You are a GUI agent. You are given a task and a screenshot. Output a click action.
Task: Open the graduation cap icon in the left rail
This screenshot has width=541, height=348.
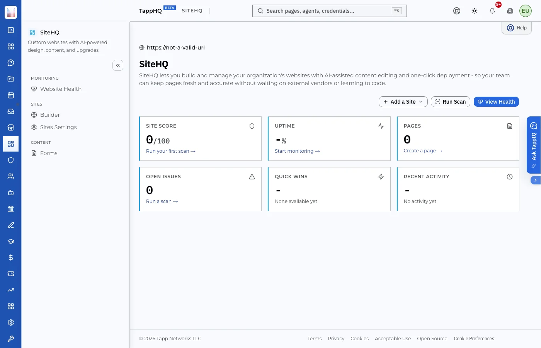tap(11, 241)
